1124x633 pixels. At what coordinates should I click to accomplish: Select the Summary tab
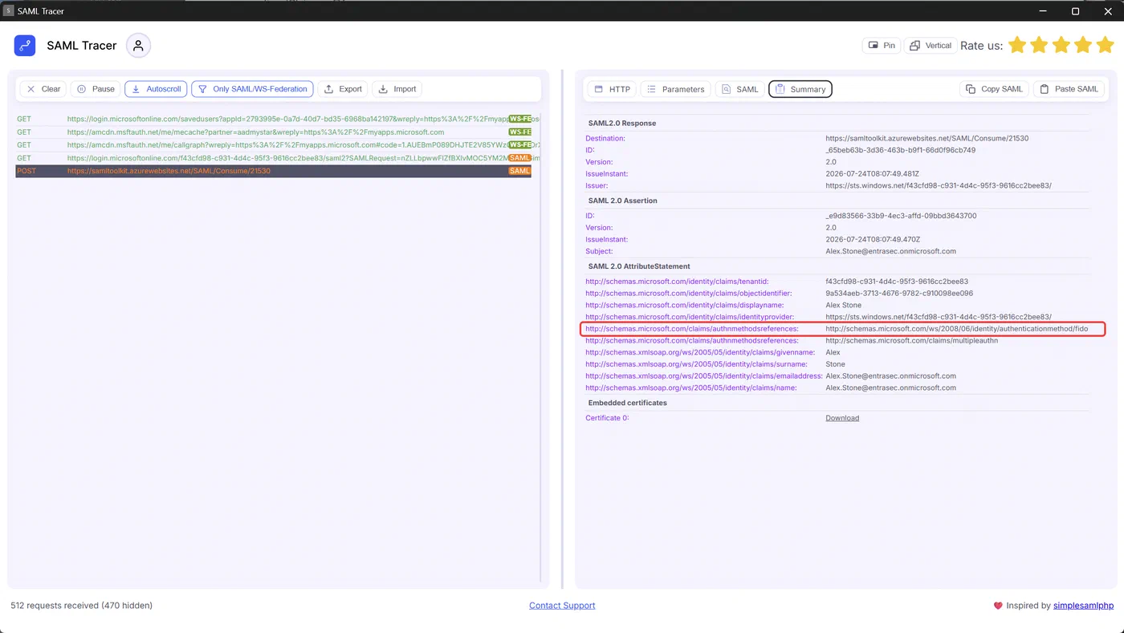point(800,89)
